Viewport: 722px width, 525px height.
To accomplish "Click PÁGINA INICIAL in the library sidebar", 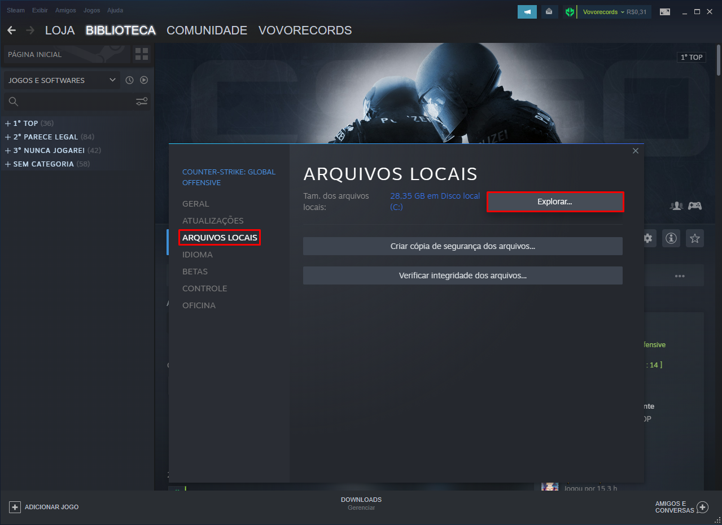I will coord(67,55).
